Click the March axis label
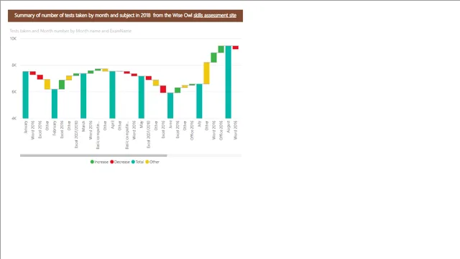This screenshot has width=460, height=259. pos(83,126)
